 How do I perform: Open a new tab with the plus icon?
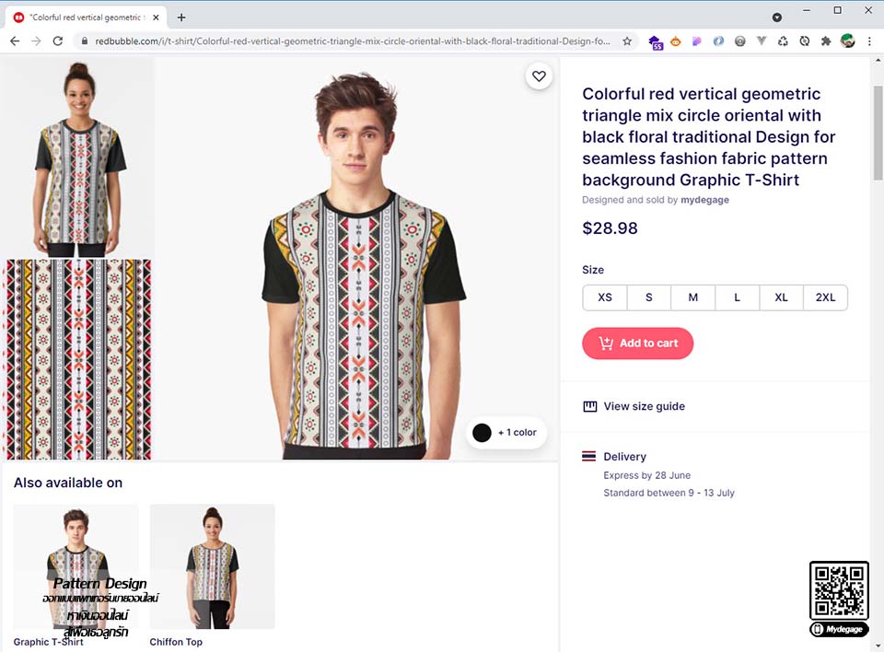(181, 17)
